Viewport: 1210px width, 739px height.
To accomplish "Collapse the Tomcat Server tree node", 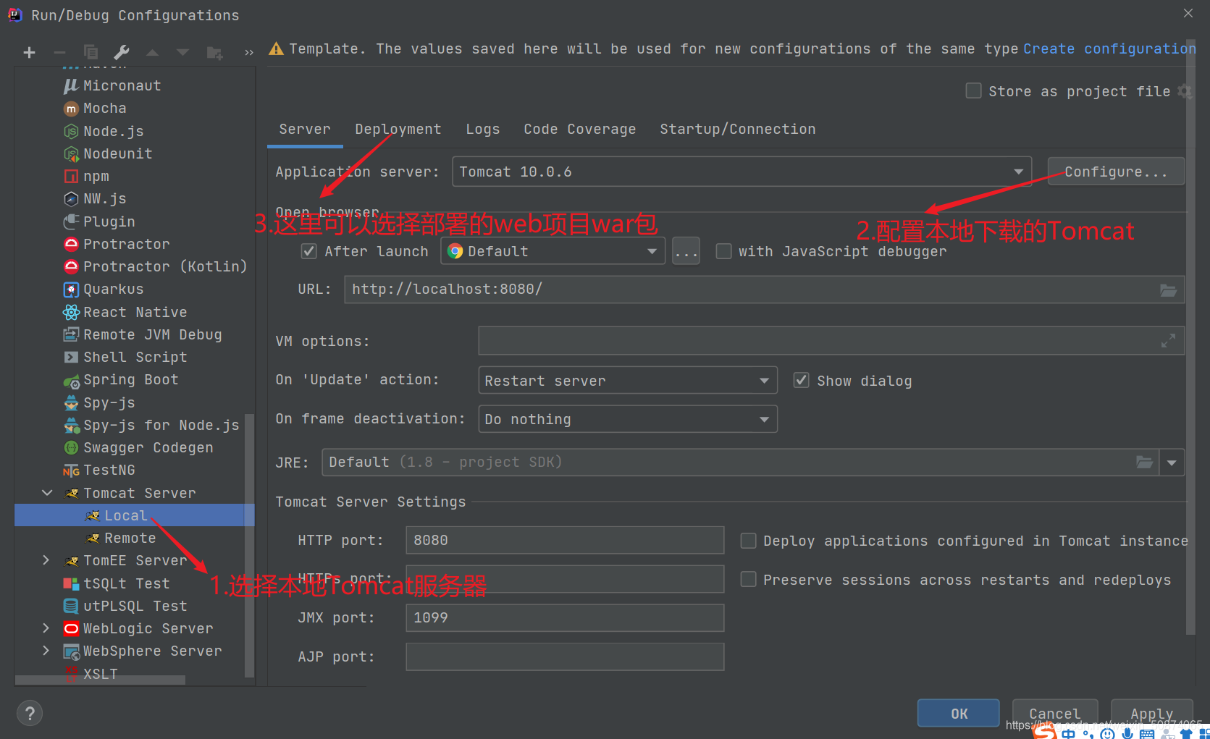I will coord(47,493).
